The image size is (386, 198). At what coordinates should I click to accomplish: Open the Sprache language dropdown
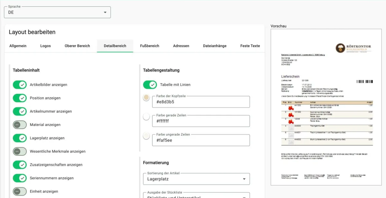click(x=57, y=12)
